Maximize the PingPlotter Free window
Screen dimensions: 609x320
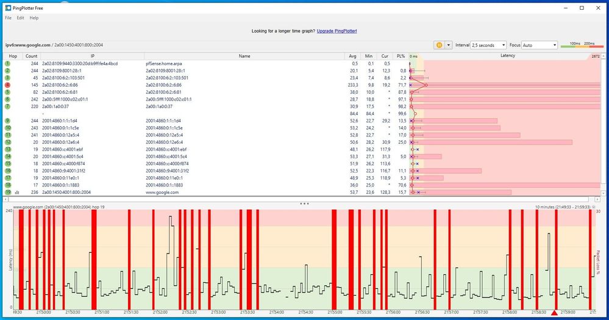point(582,8)
